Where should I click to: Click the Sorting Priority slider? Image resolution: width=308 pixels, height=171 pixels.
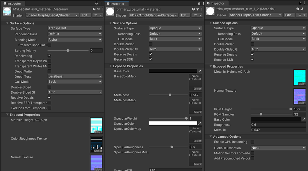[x=68, y=51]
